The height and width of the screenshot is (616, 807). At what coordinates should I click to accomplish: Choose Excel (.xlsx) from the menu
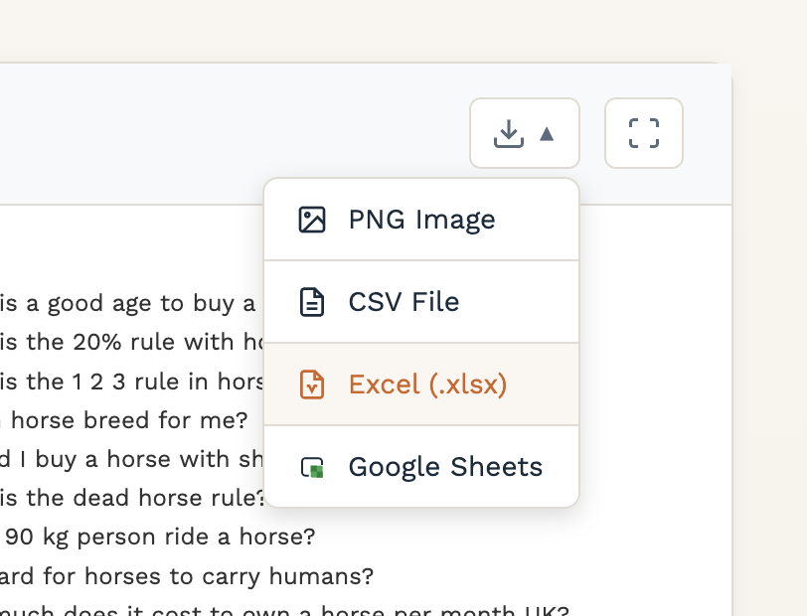(x=427, y=385)
